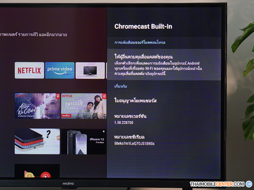Viewport: 254px width, 190px height.
Task: Click the รายการทีวี และอีกมากมาย text
Action: click(x=42, y=35)
